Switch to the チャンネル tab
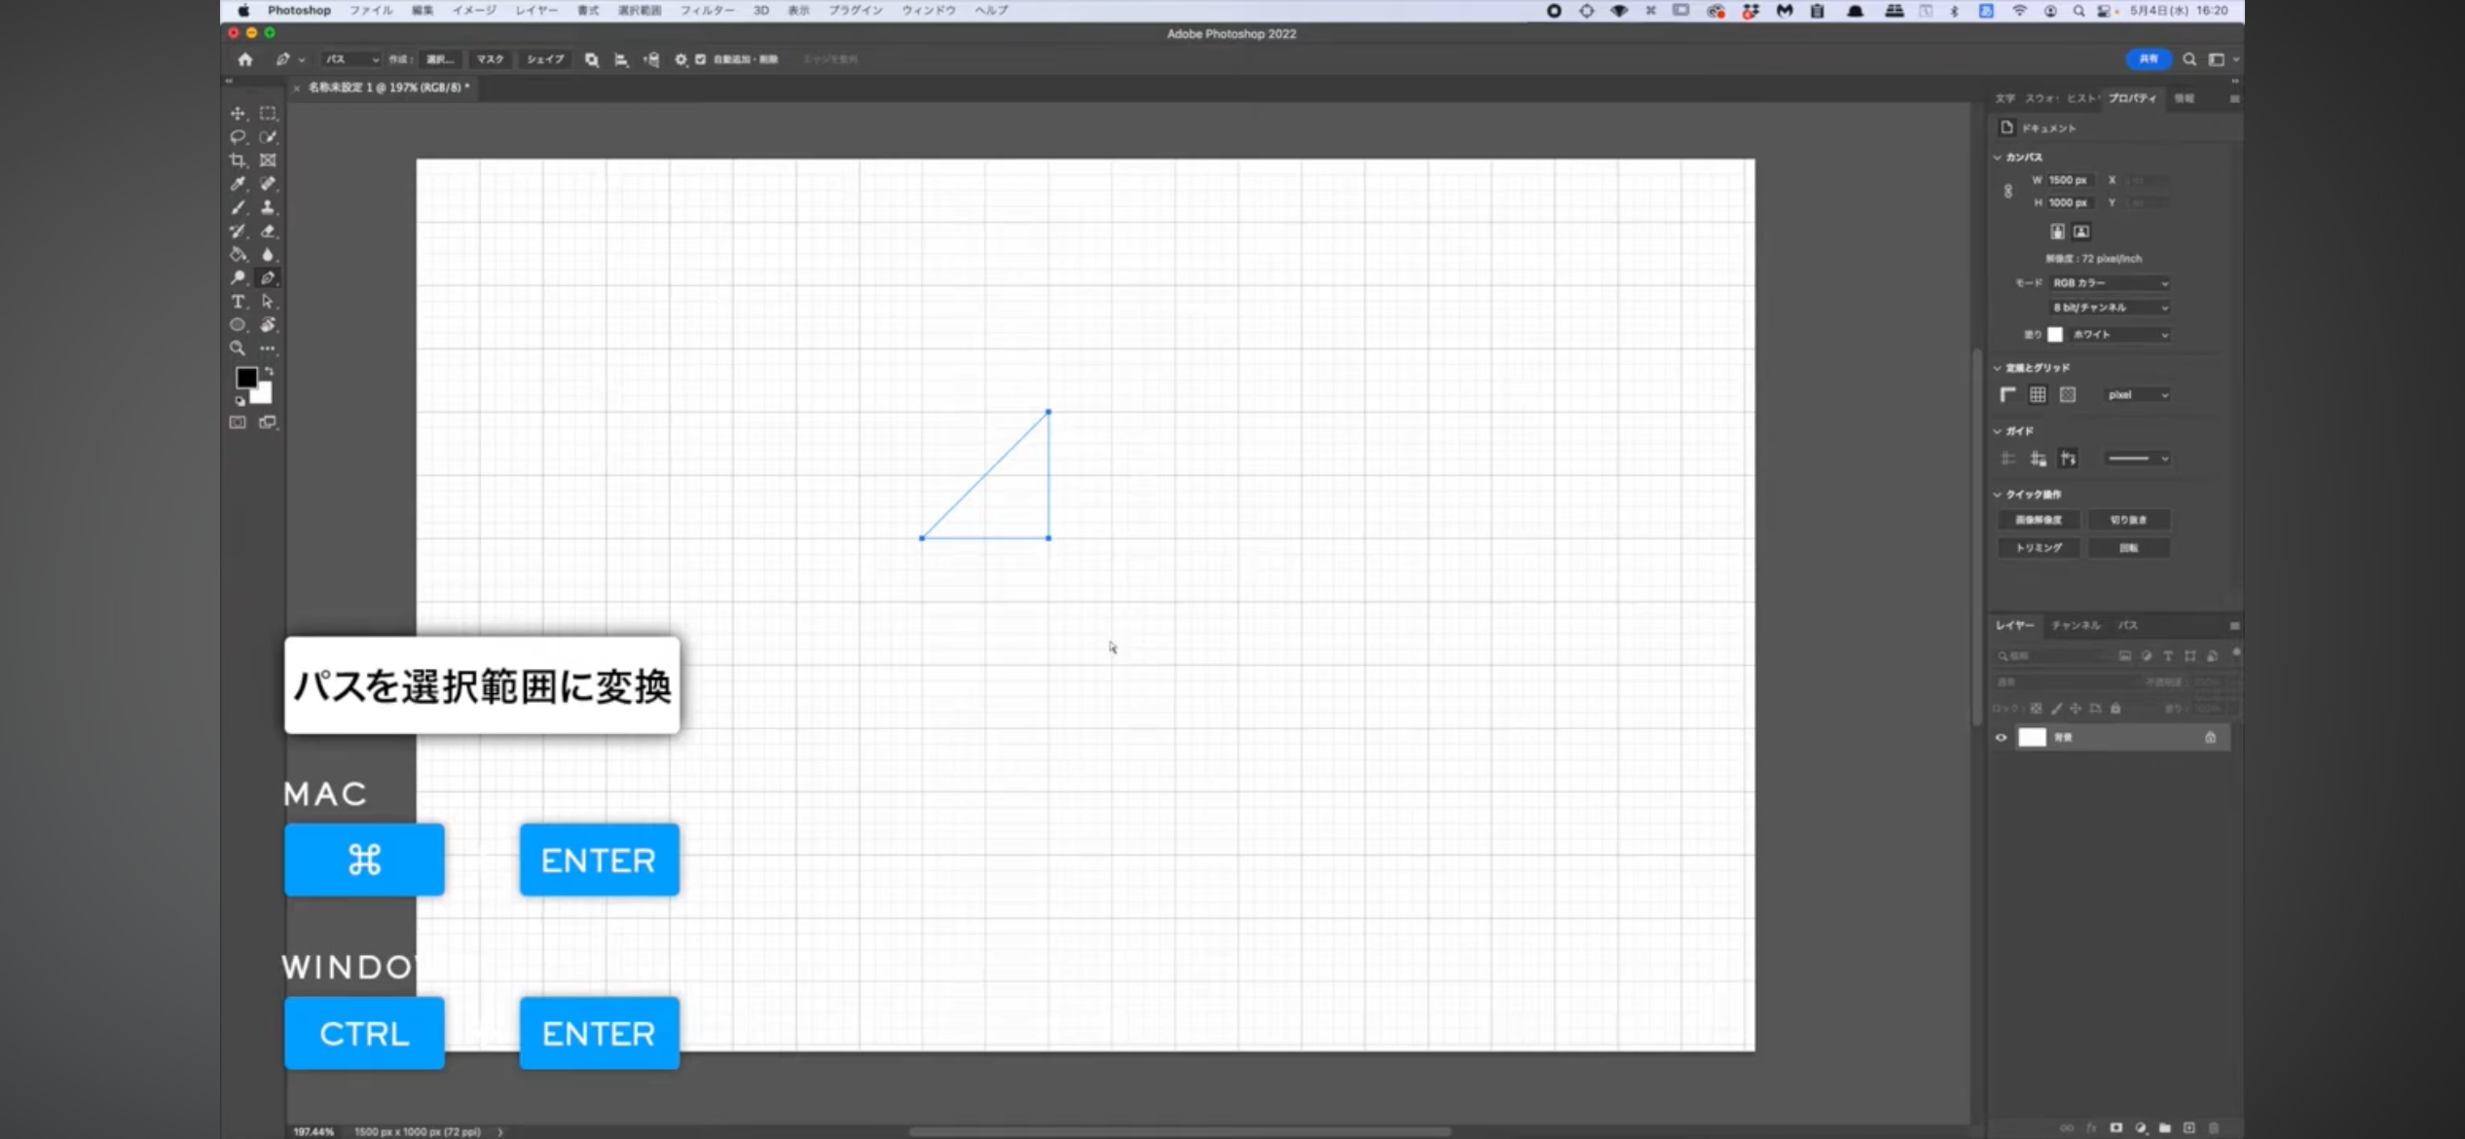This screenshot has width=2465, height=1139. pyautogui.click(x=2076, y=625)
